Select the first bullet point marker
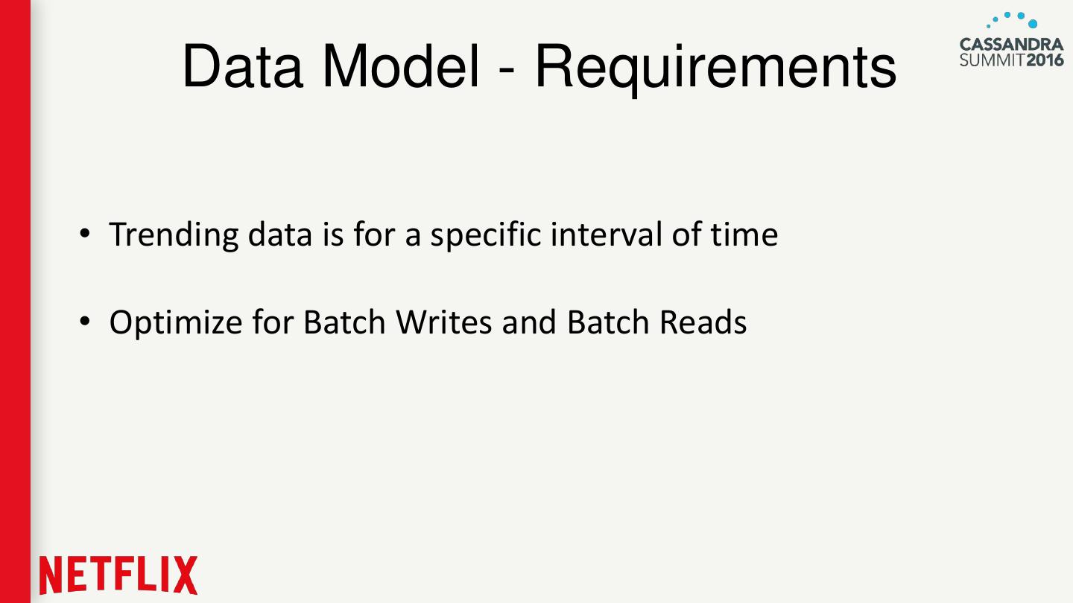 click(x=86, y=235)
